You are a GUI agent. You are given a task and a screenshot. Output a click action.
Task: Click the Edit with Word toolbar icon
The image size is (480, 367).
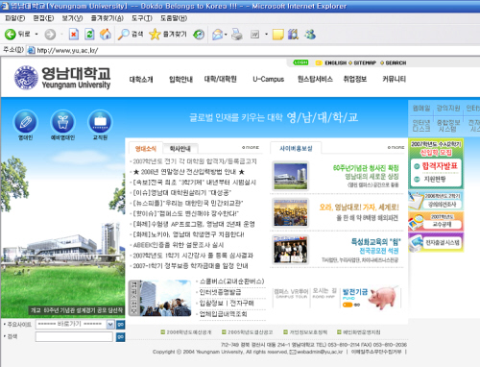pos(255,35)
